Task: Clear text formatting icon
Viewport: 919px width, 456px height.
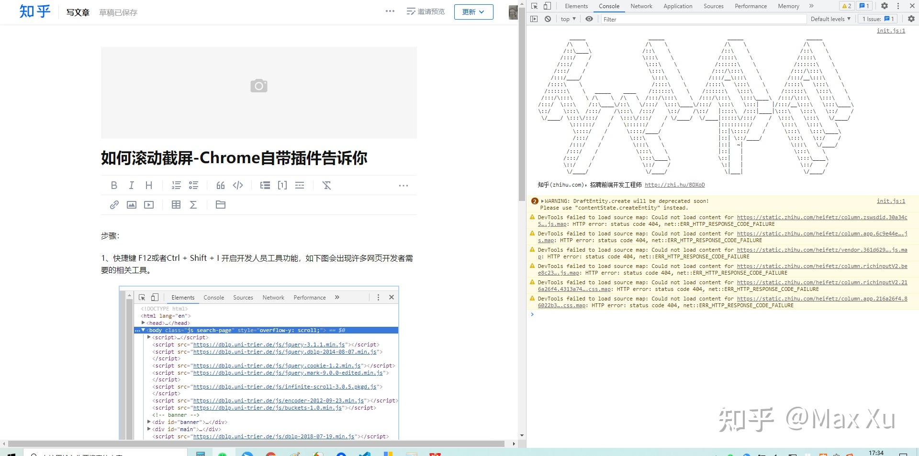Action: (327, 185)
